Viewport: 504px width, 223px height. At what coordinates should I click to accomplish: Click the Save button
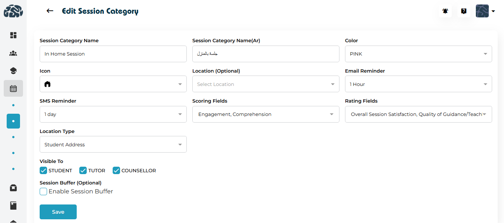(x=58, y=212)
